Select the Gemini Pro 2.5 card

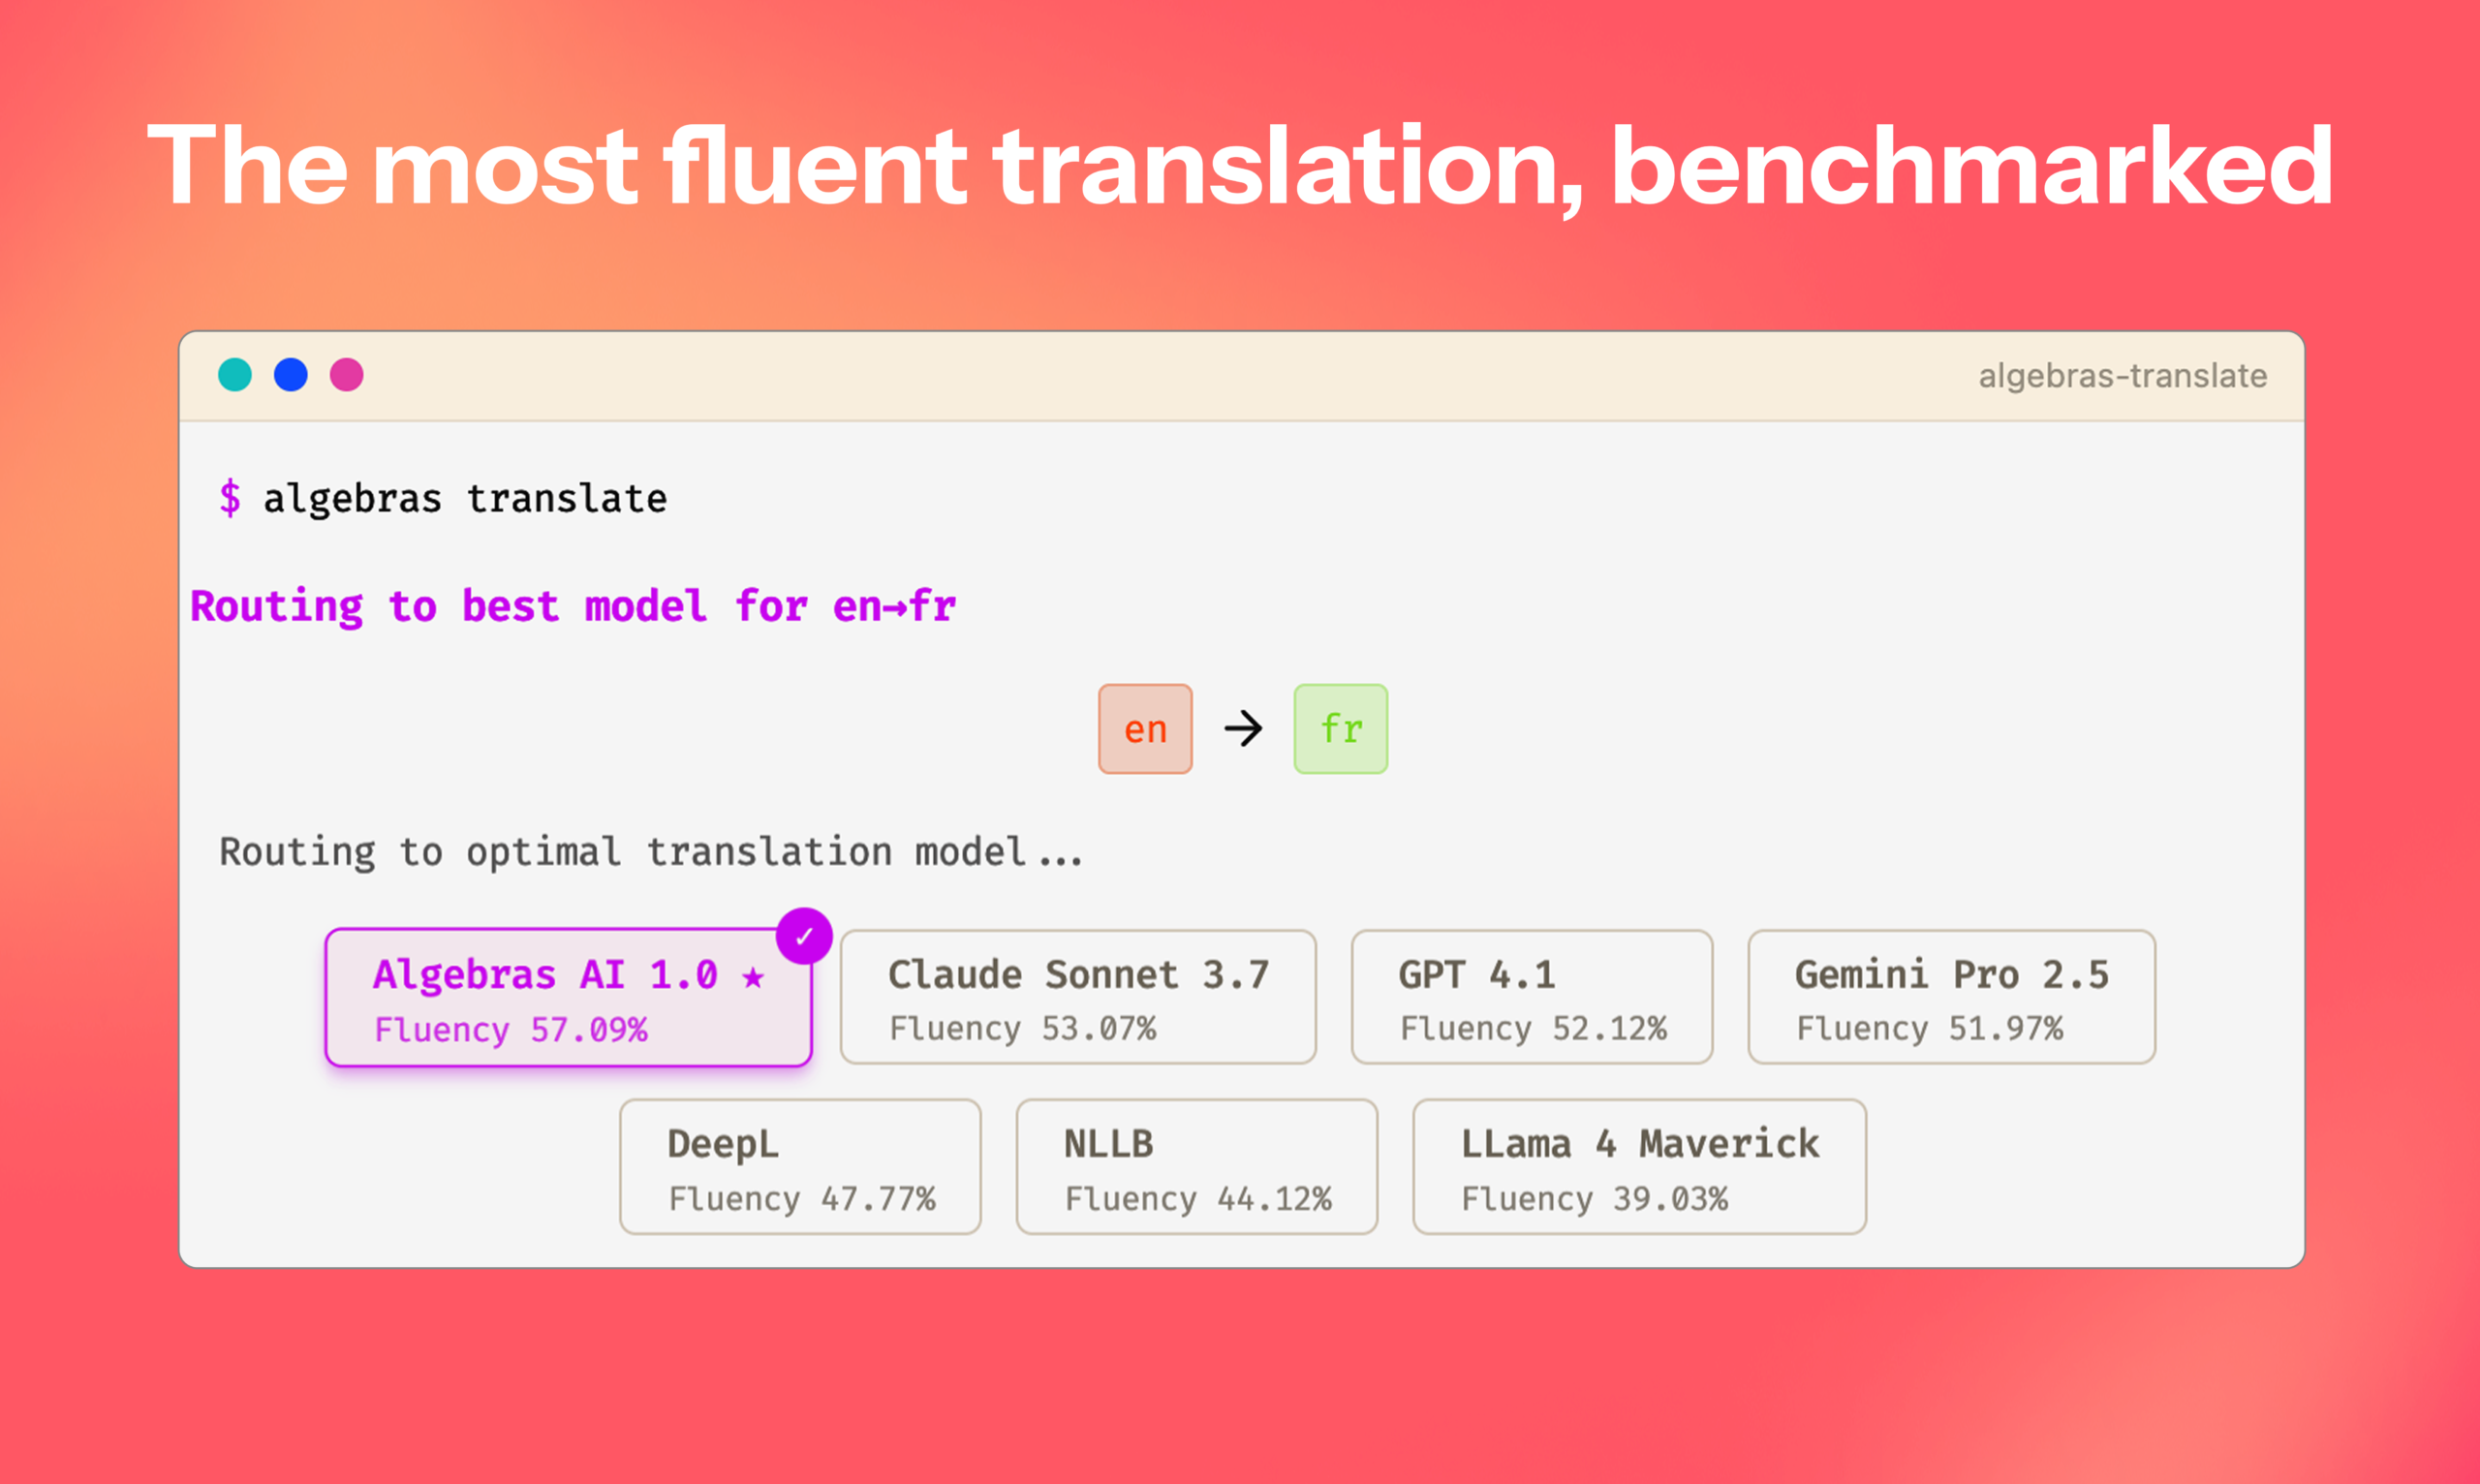tap(1951, 998)
